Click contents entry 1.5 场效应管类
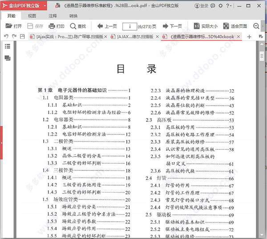 pos(86,199)
